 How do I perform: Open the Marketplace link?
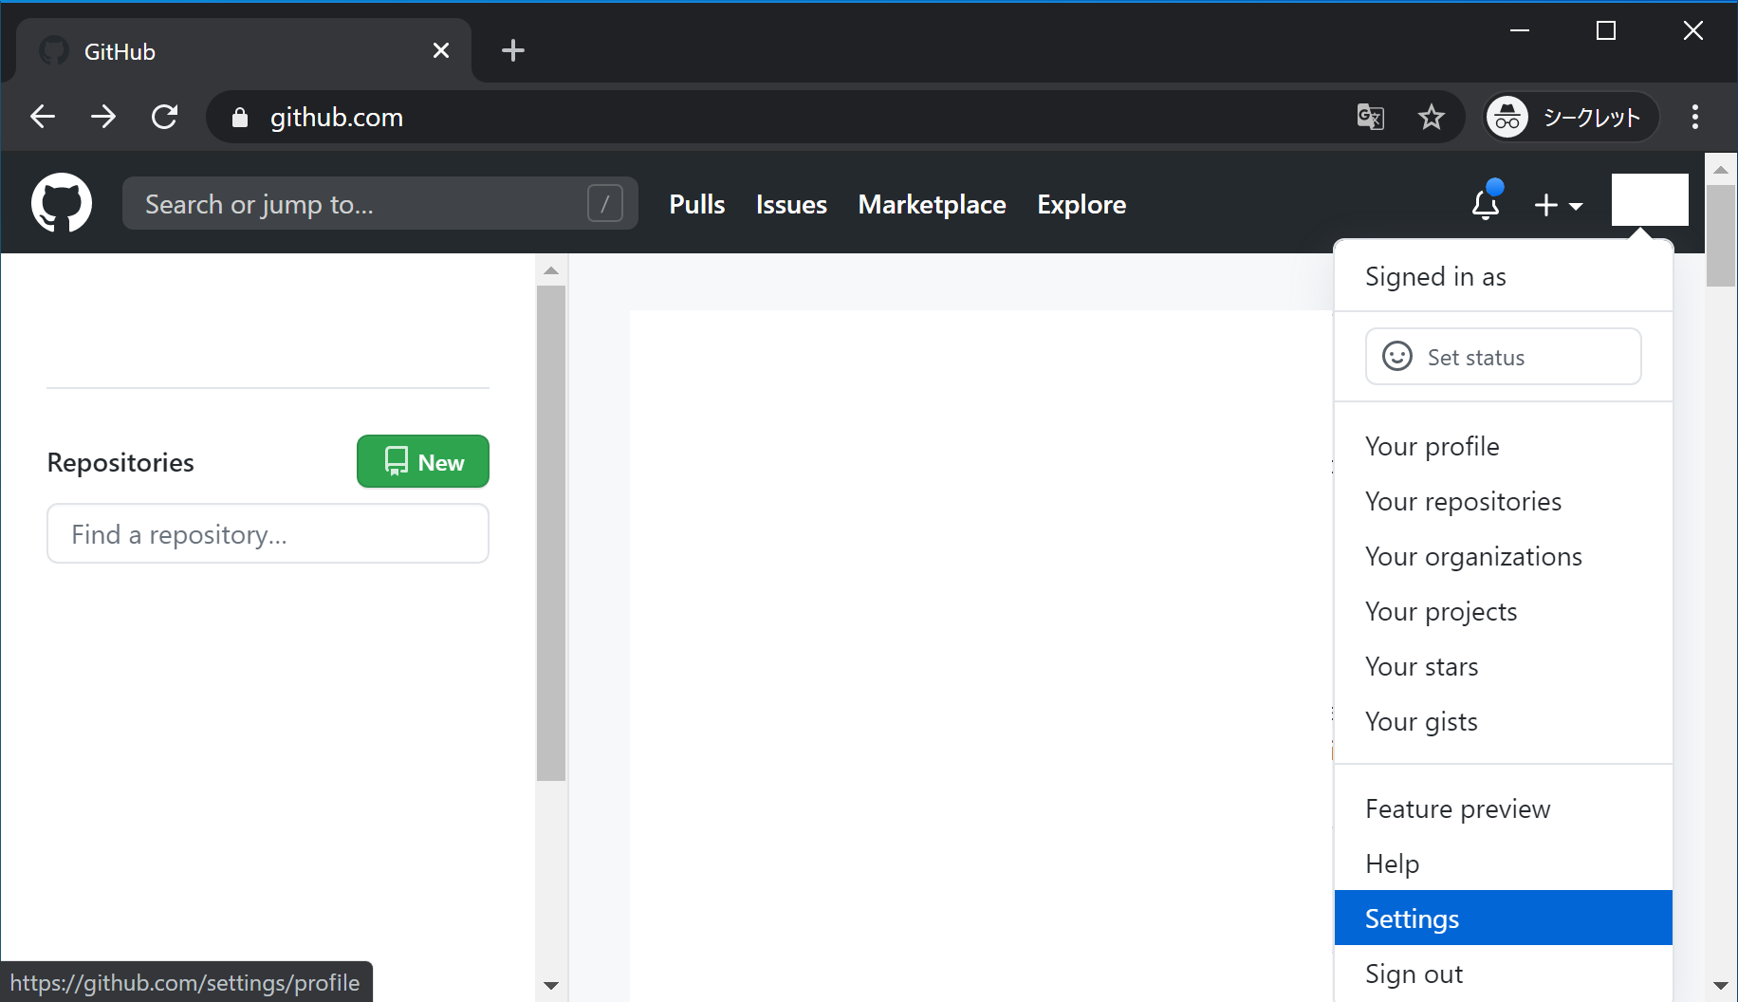point(932,205)
